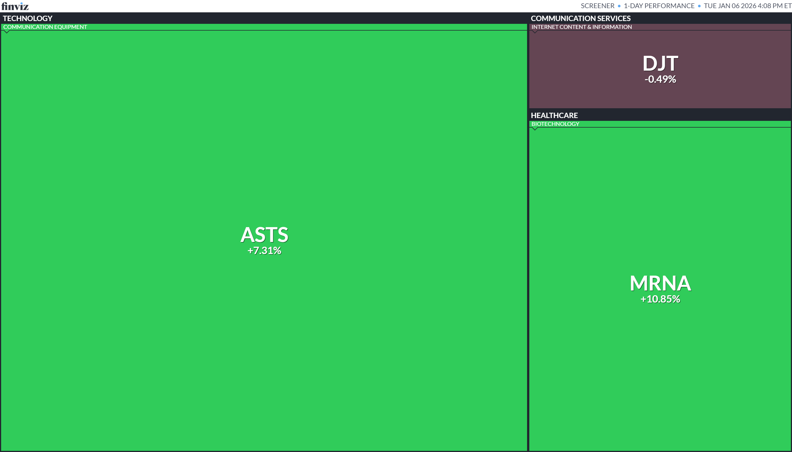The height and width of the screenshot is (452, 792).
Task: Click the +10.85% change under MRNA
Action: tap(660, 299)
